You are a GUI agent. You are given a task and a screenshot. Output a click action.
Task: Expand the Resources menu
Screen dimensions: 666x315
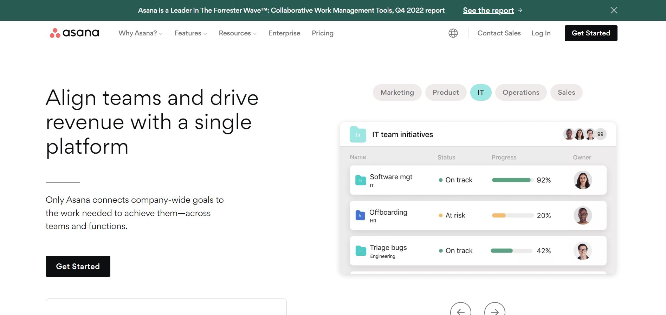coord(238,33)
